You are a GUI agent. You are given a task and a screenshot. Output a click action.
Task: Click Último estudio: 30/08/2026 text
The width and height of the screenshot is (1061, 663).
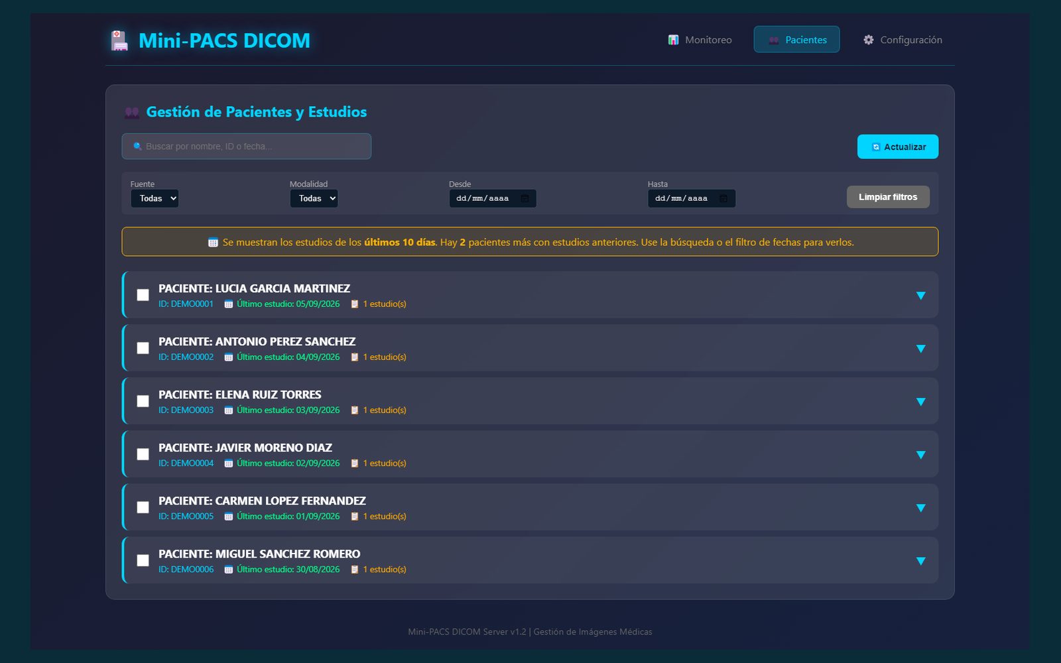(288, 570)
